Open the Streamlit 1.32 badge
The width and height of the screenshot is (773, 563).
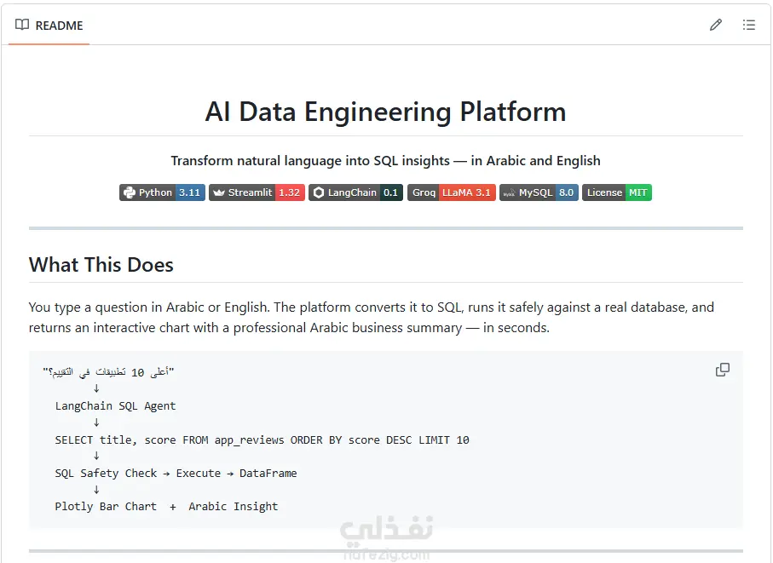click(257, 192)
